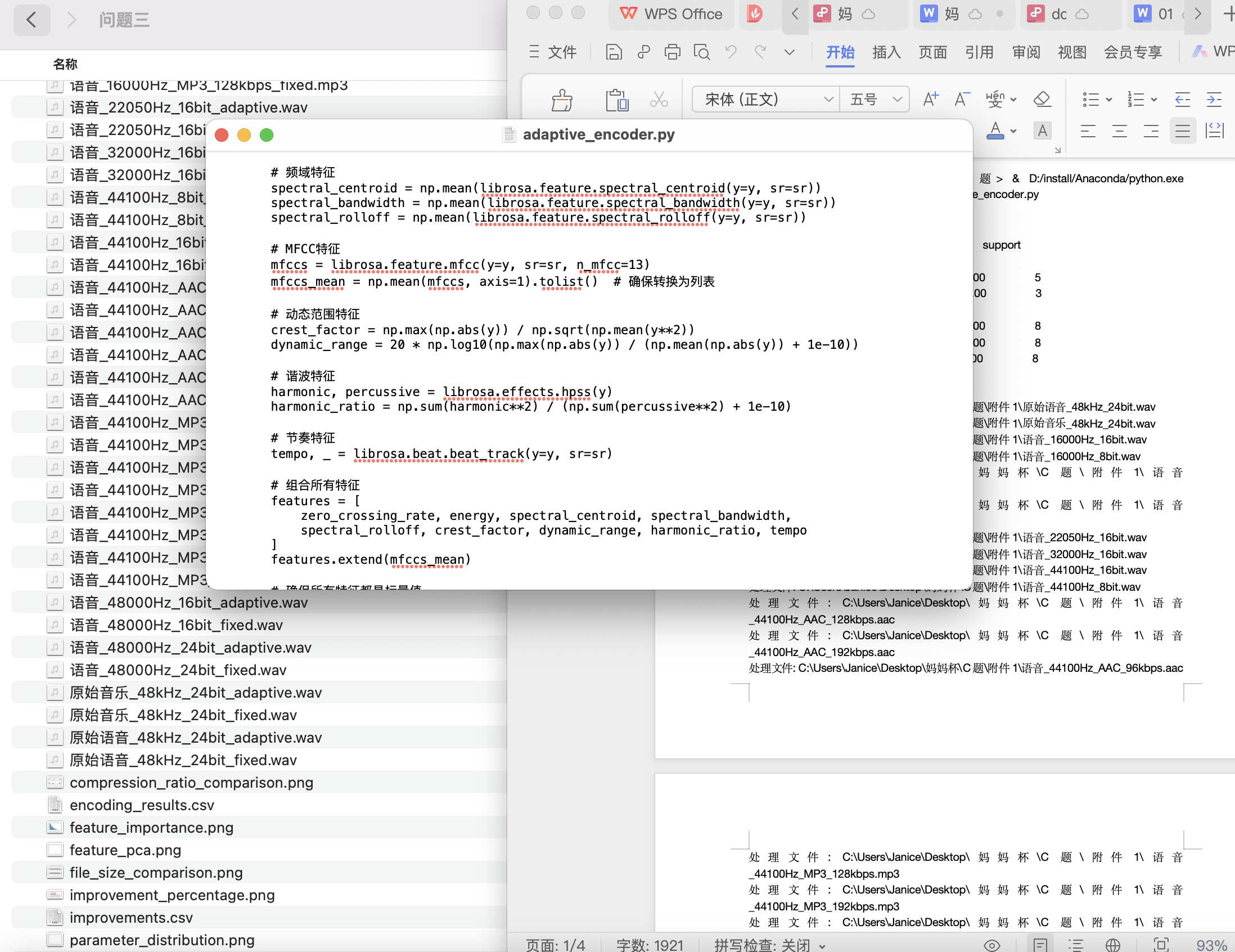
Task: Click the Print preview magnifier icon
Action: (702, 52)
